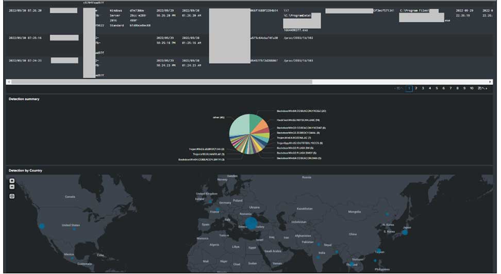The height and width of the screenshot is (274, 501).
Task: Jump to page 10 of results
Action: [471, 88]
